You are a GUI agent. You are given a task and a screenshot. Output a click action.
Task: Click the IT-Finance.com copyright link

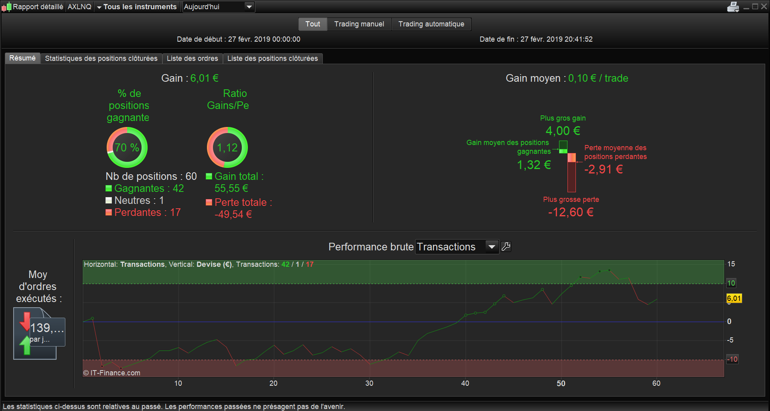click(112, 373)
